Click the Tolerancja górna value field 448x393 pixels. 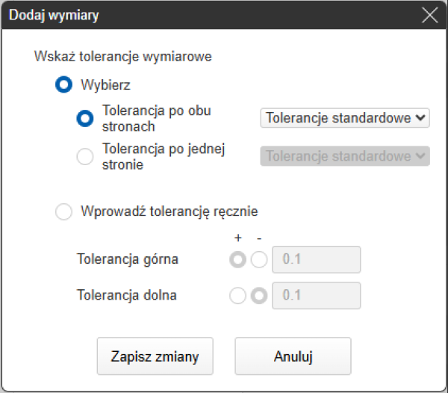[x=317, y=260]
